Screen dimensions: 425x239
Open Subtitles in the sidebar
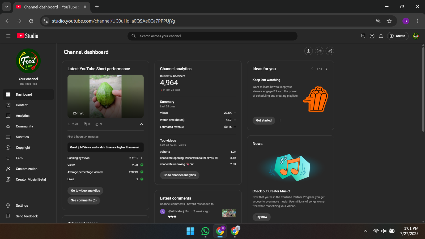coord(28,137)
